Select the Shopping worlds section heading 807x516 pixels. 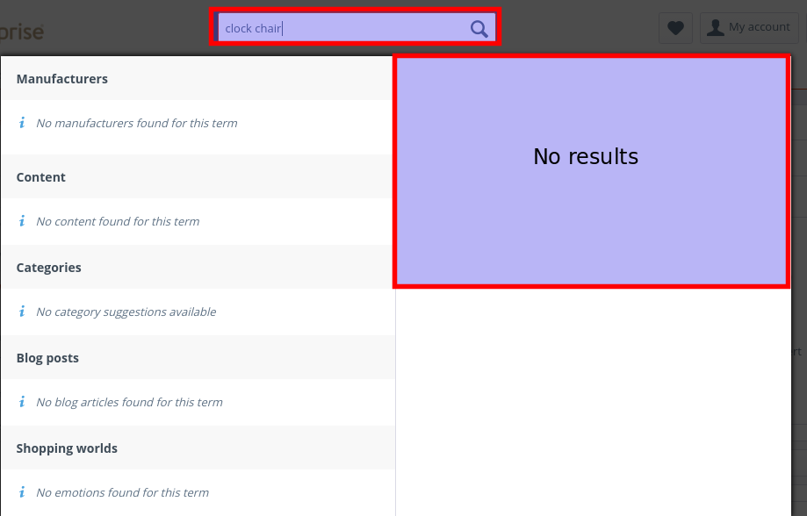(67, 448)
